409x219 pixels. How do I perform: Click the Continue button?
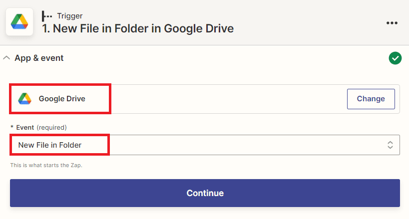(x=205, y=193)
